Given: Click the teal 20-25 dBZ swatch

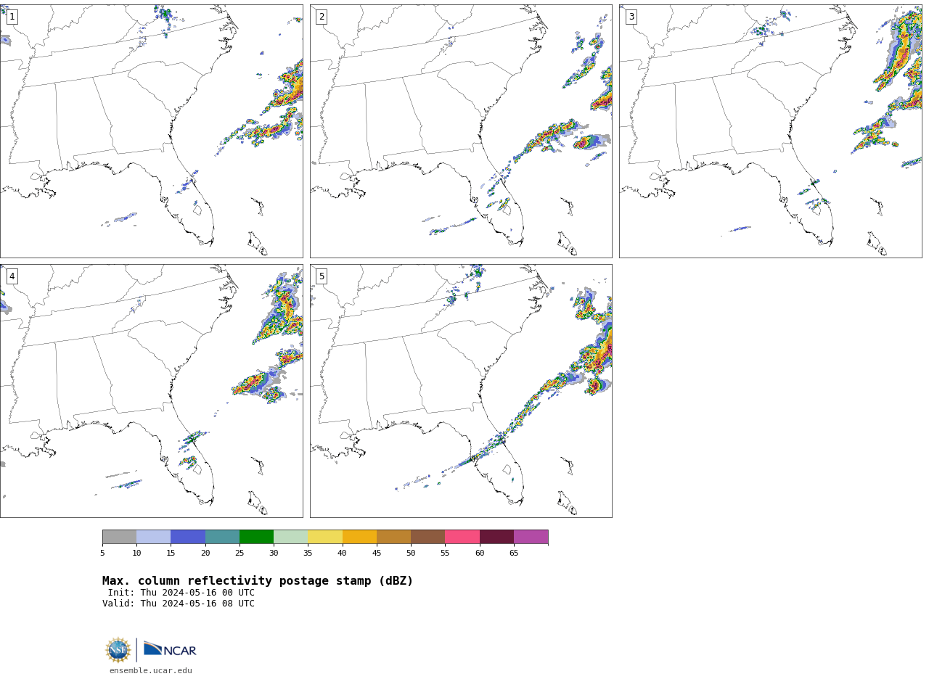Looking at the screenshot, I should pyautogui.click(x=222, y=537).
